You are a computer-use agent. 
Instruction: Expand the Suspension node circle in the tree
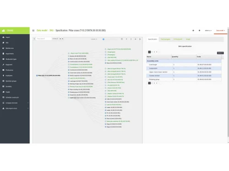pyautogui.click(x=69, y=95)
